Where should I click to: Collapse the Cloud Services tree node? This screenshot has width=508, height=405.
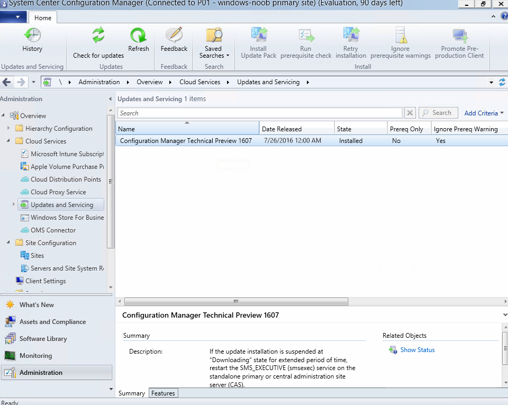click(x=8, y=141)
